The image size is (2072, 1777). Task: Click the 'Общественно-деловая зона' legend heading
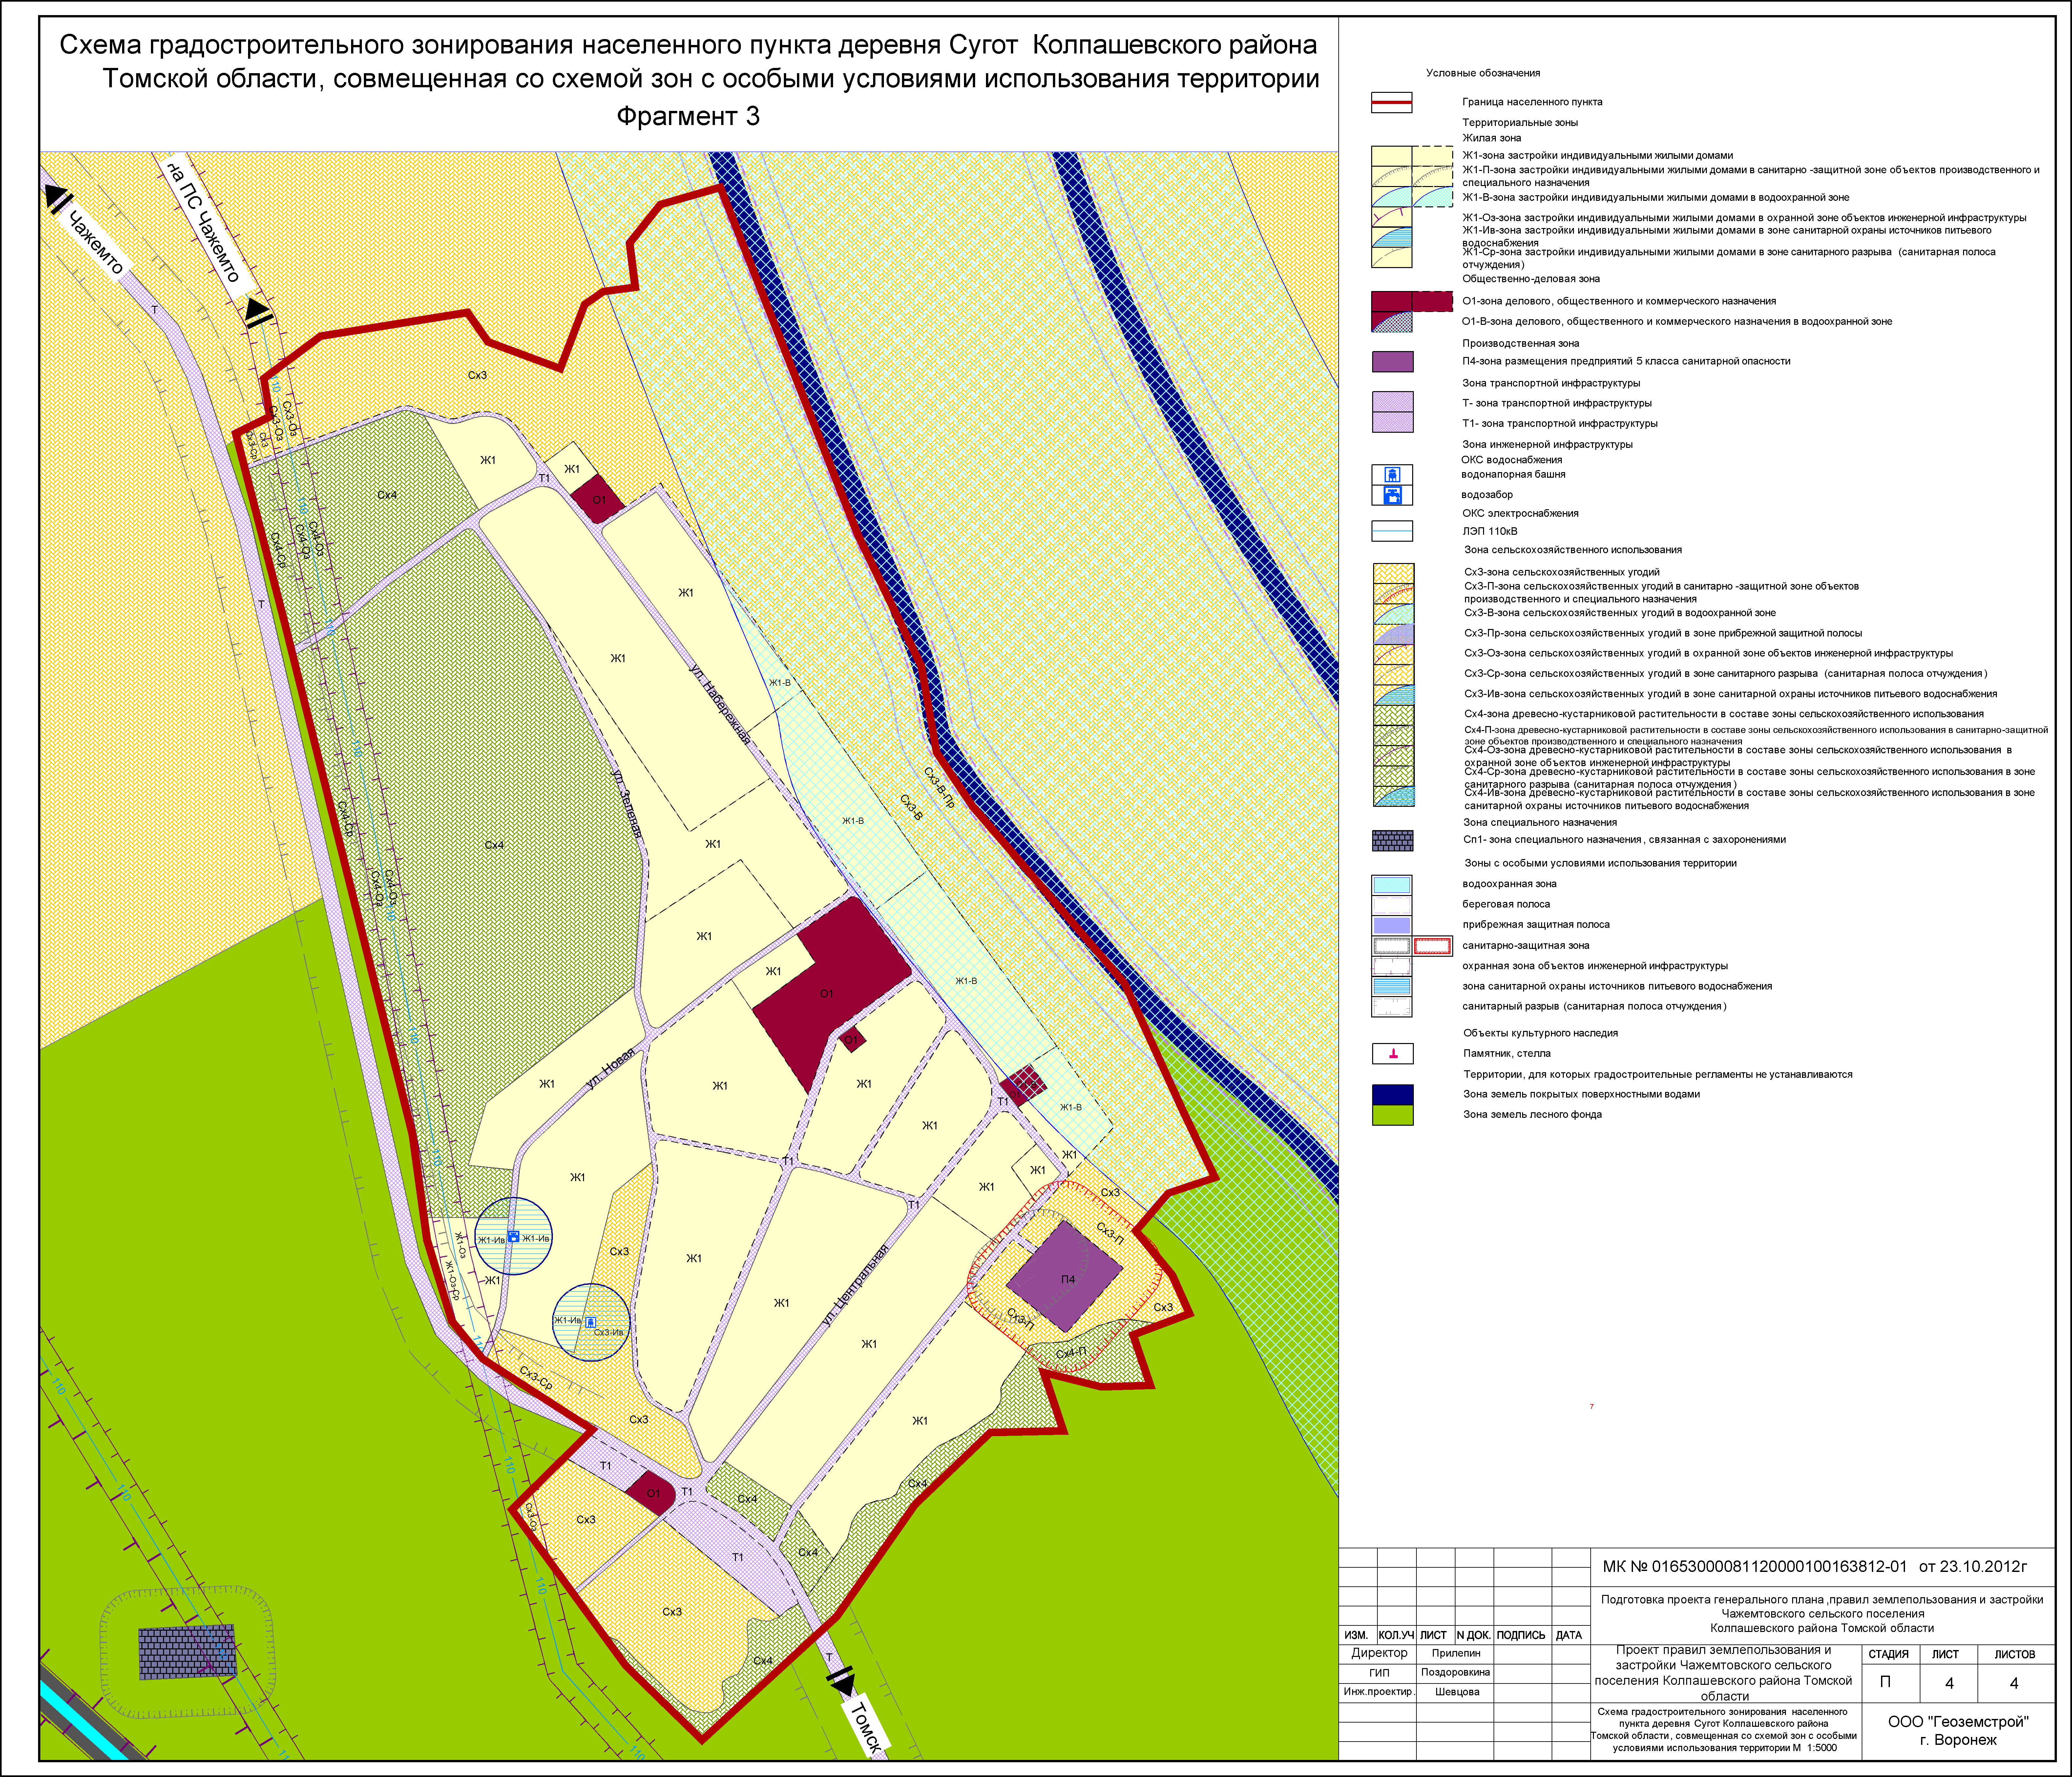[1531, 279]
